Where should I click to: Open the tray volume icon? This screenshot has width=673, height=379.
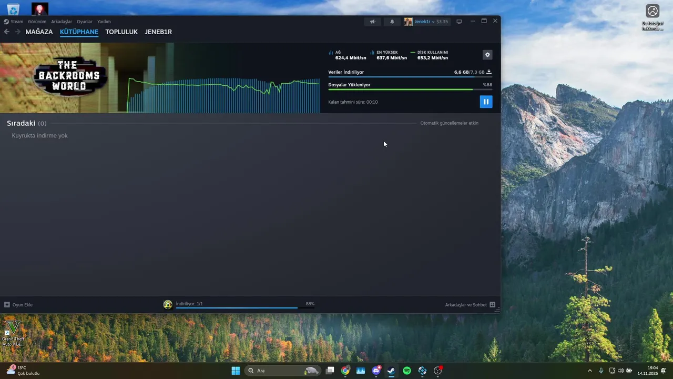click(620, 371)
